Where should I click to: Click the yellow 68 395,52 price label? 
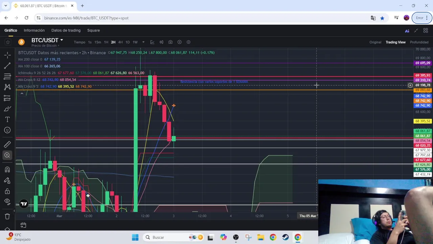point(423,121)
